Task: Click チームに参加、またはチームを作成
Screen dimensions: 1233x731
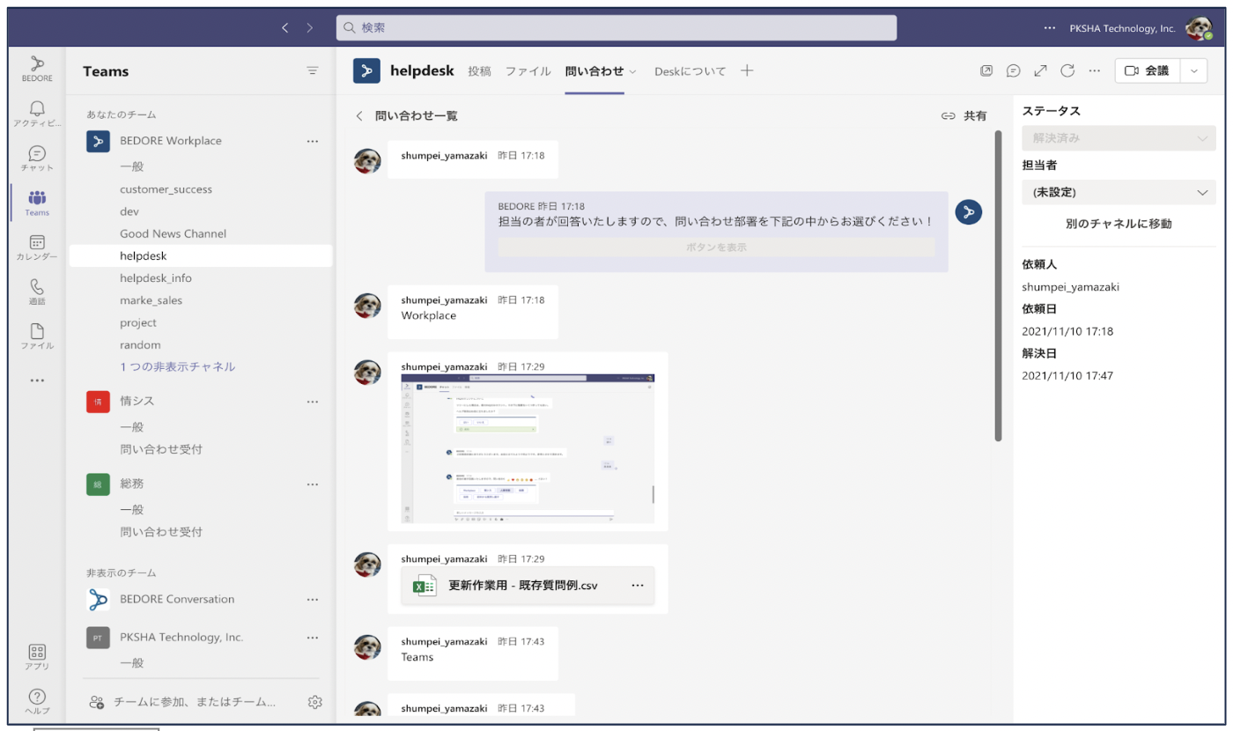Action: 183,702
